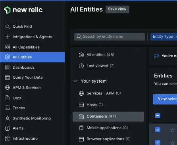Uncheck the second entity row checkbox

point(158,142)
